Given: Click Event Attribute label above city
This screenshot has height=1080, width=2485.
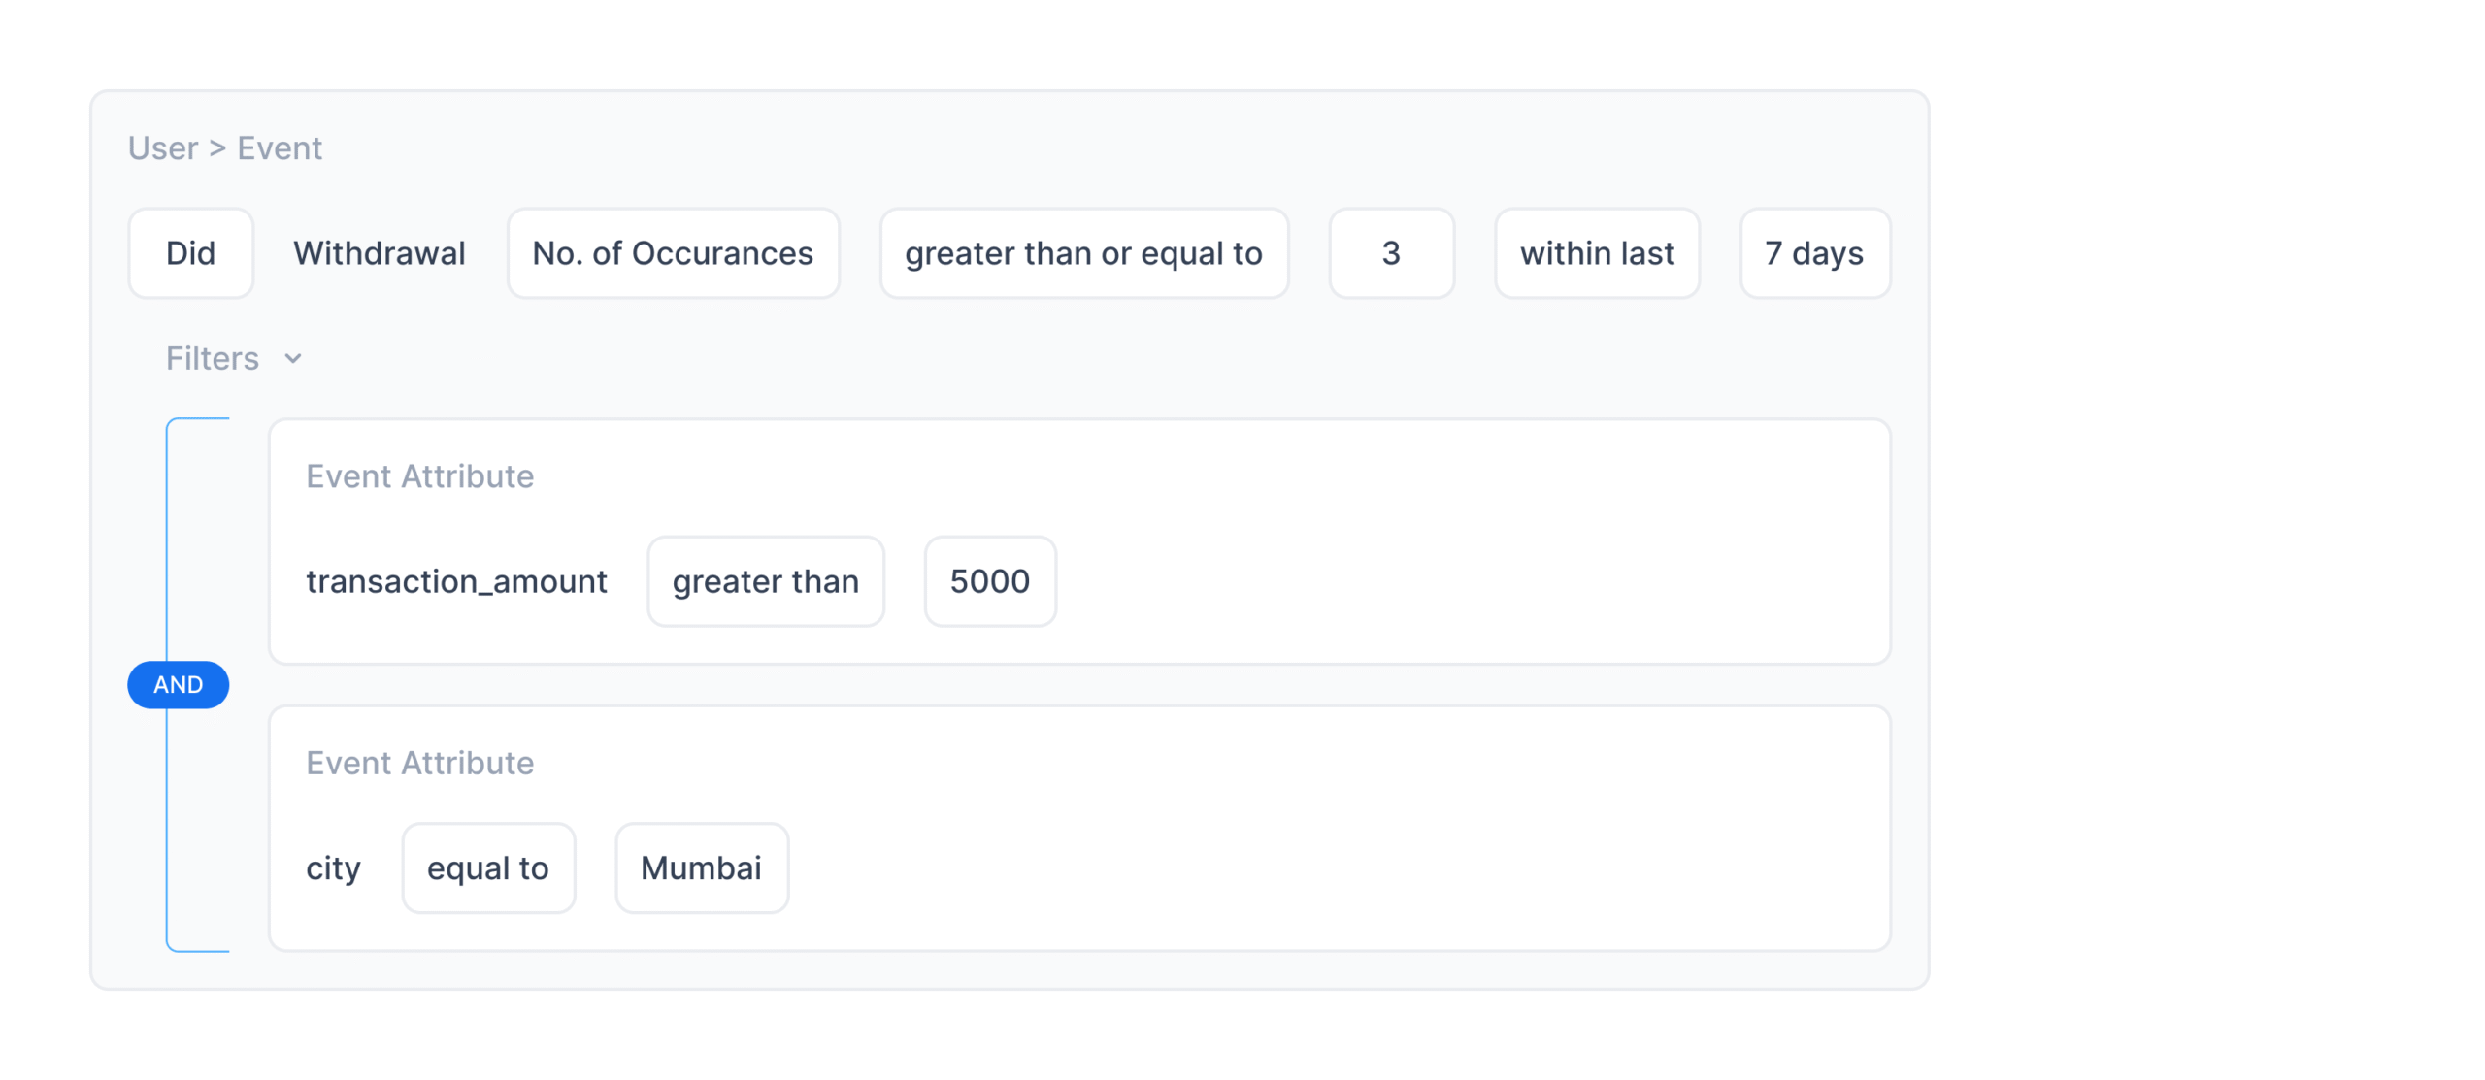Looking at the screenshot, I should click(419, 763).
